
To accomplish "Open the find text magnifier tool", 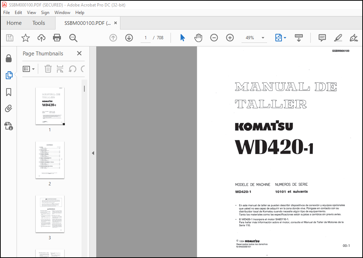I will point(73,38).
